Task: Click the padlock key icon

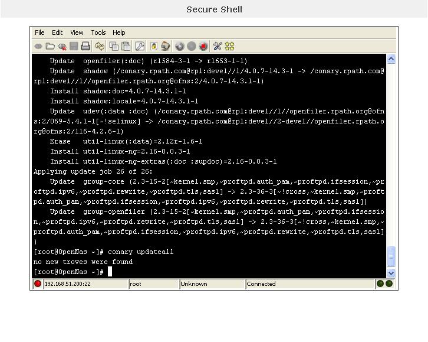Action: 154,46
